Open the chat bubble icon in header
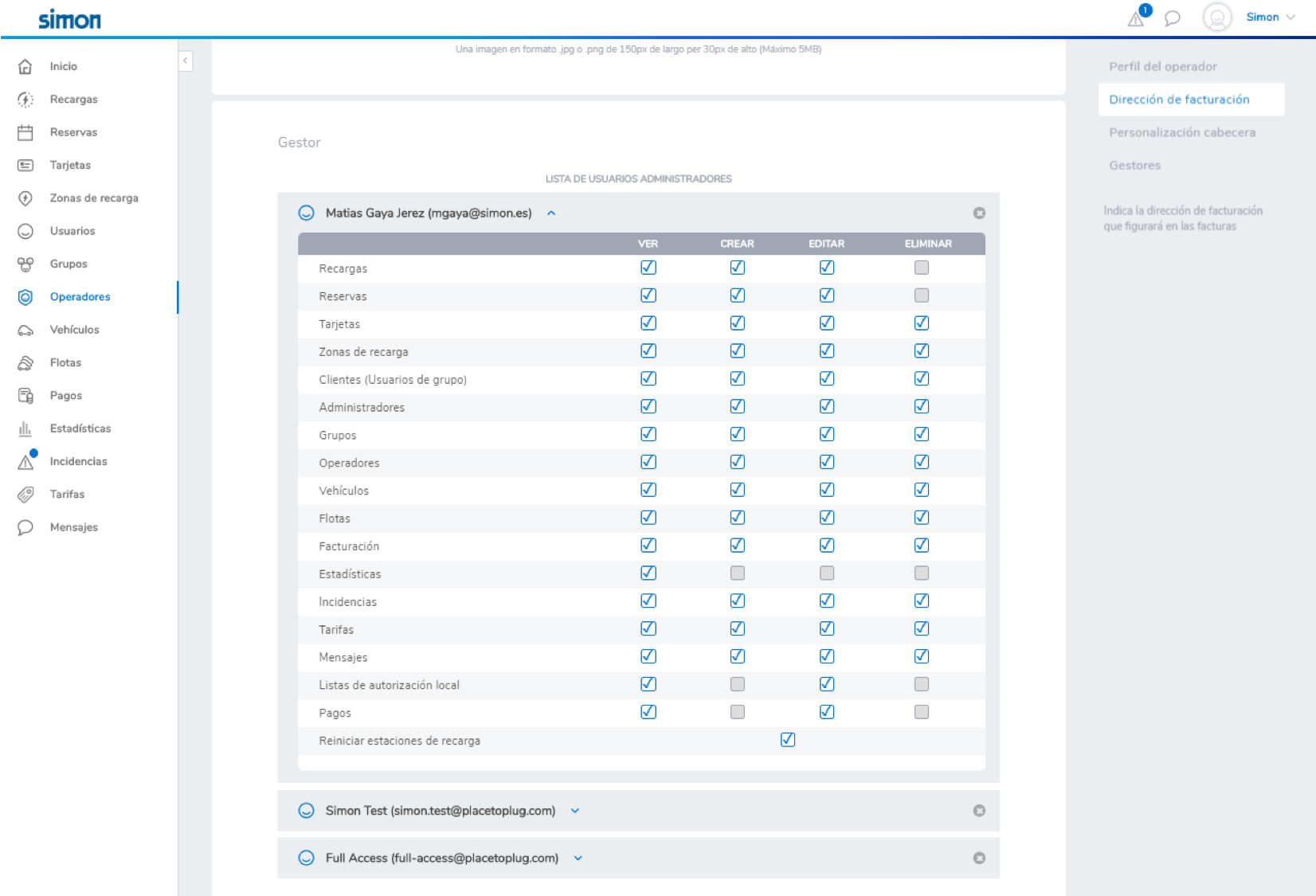This screenshot has width=1316, height=896. [1172, 18]
